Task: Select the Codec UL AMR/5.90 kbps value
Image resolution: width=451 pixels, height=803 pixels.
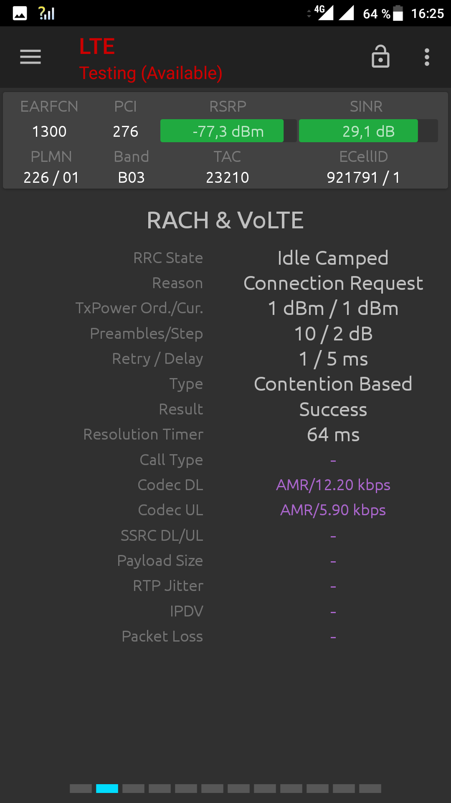Action: pos(333,510)
